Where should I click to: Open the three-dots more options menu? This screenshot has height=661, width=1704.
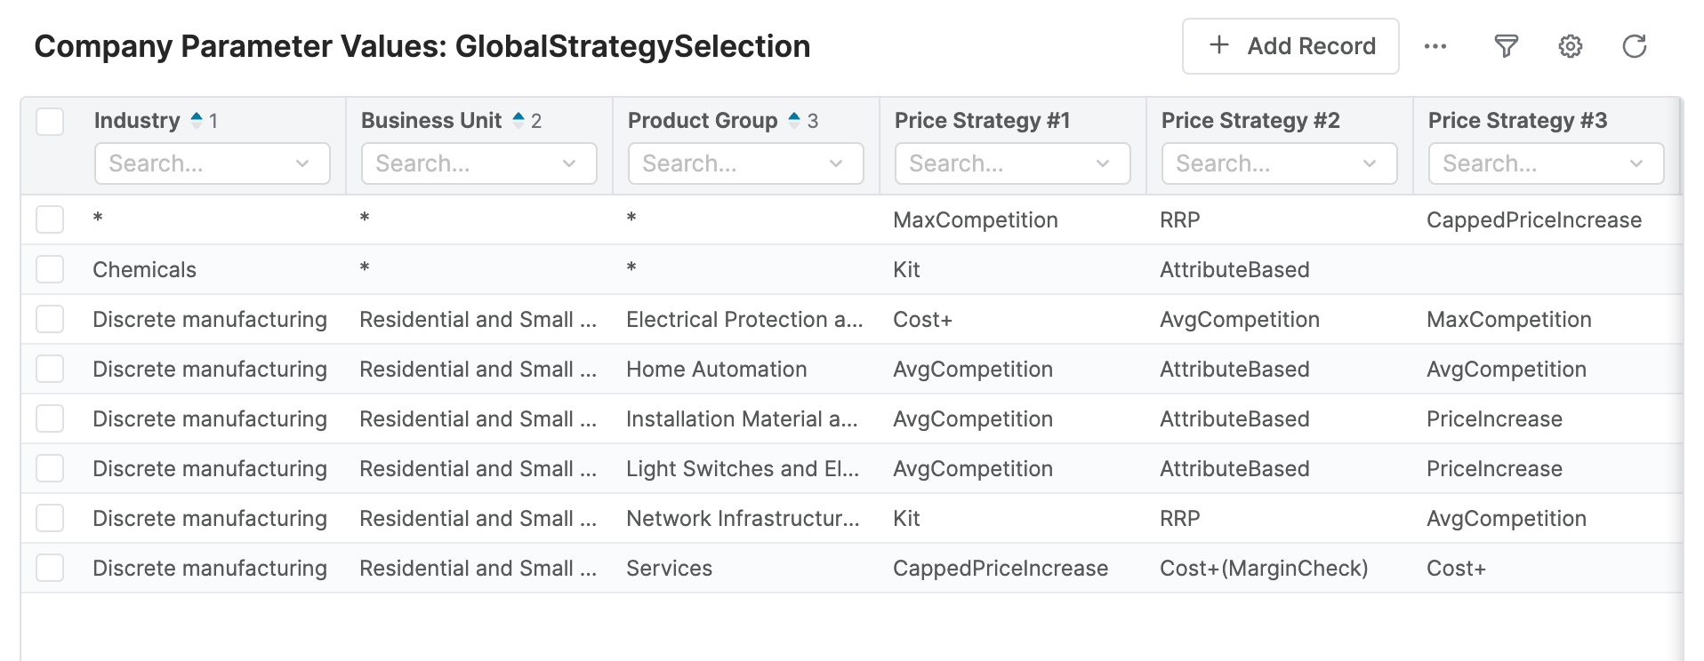[x=1435, y=46]
